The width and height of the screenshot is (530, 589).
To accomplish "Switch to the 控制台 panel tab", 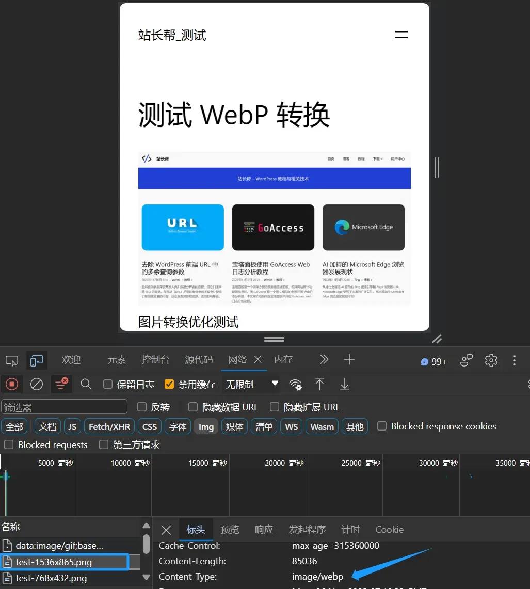I will (155, 360).
